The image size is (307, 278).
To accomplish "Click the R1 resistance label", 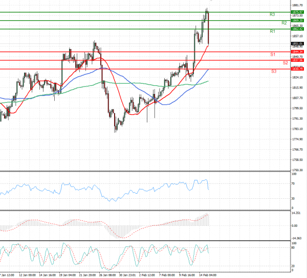I will pyautogui.click(x=272, y=31).
